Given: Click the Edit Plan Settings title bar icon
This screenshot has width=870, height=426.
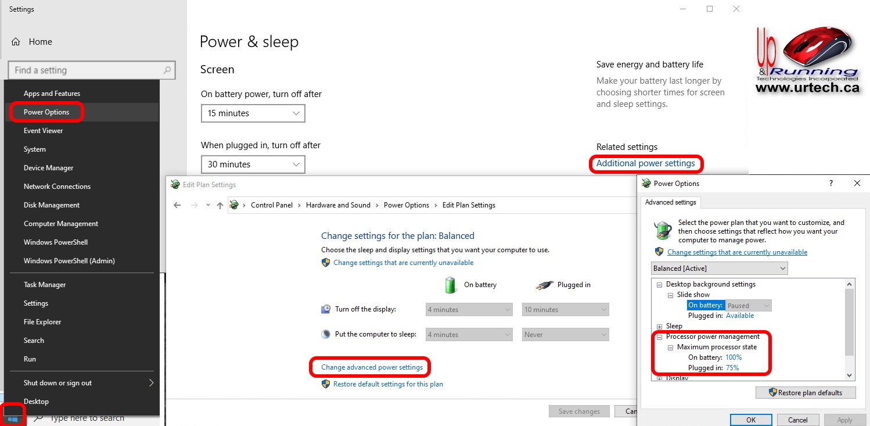Looking at the screenshot, I should tap(174, 184).
